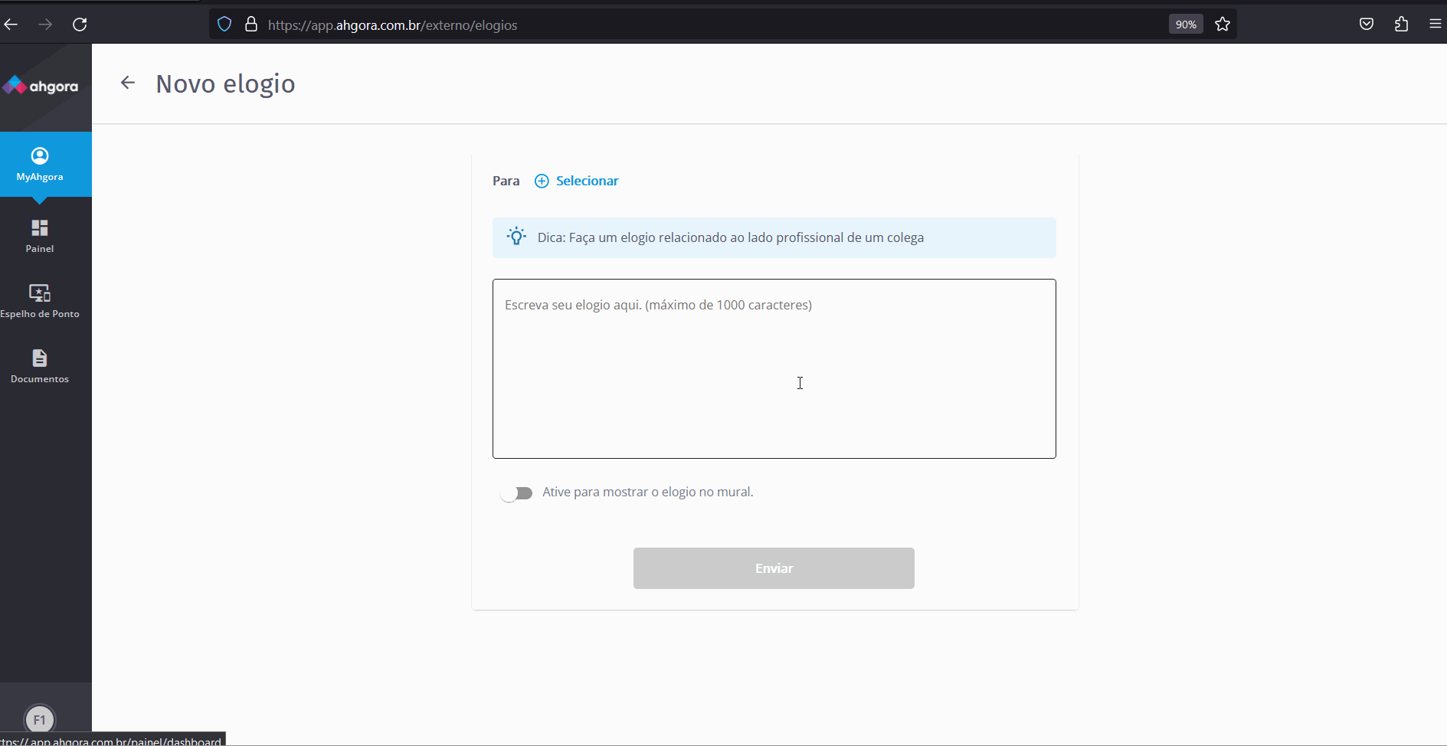Bookmark this page with the star
1447x746 pixels.
1223,25
